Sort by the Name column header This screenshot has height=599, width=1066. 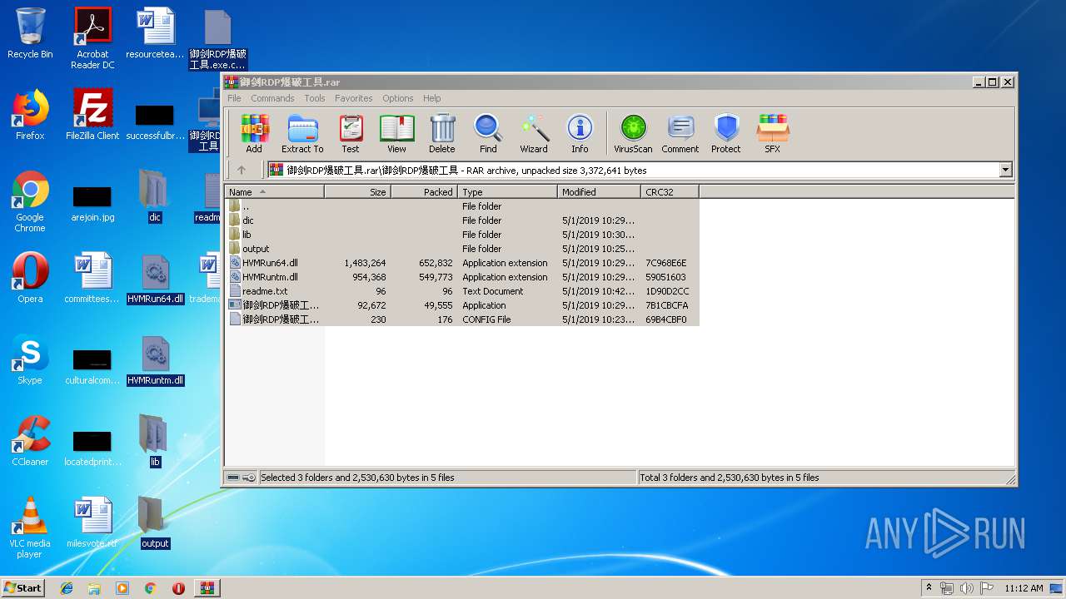(275, 191)
